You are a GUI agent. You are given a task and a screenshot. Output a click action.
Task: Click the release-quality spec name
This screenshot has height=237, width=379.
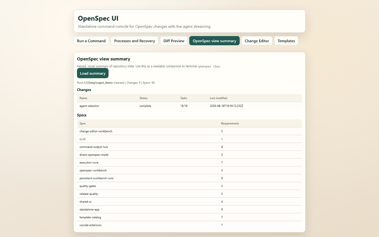click(x=89, y=194)
